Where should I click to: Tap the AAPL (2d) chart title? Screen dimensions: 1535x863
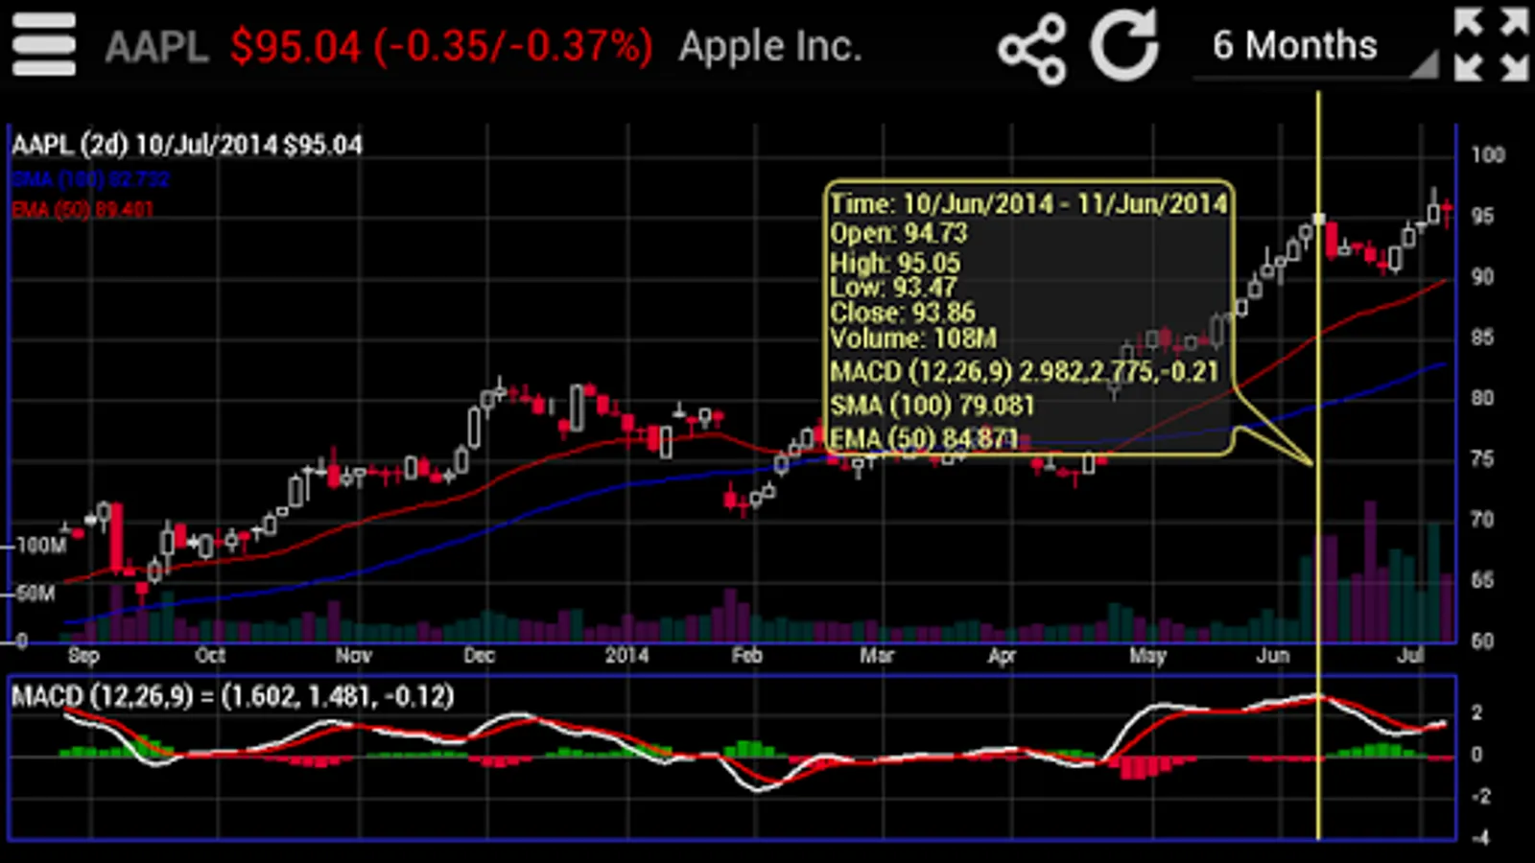(187, 145)
